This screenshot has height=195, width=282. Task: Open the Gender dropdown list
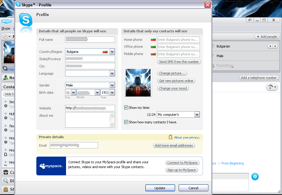coord(112,85)
